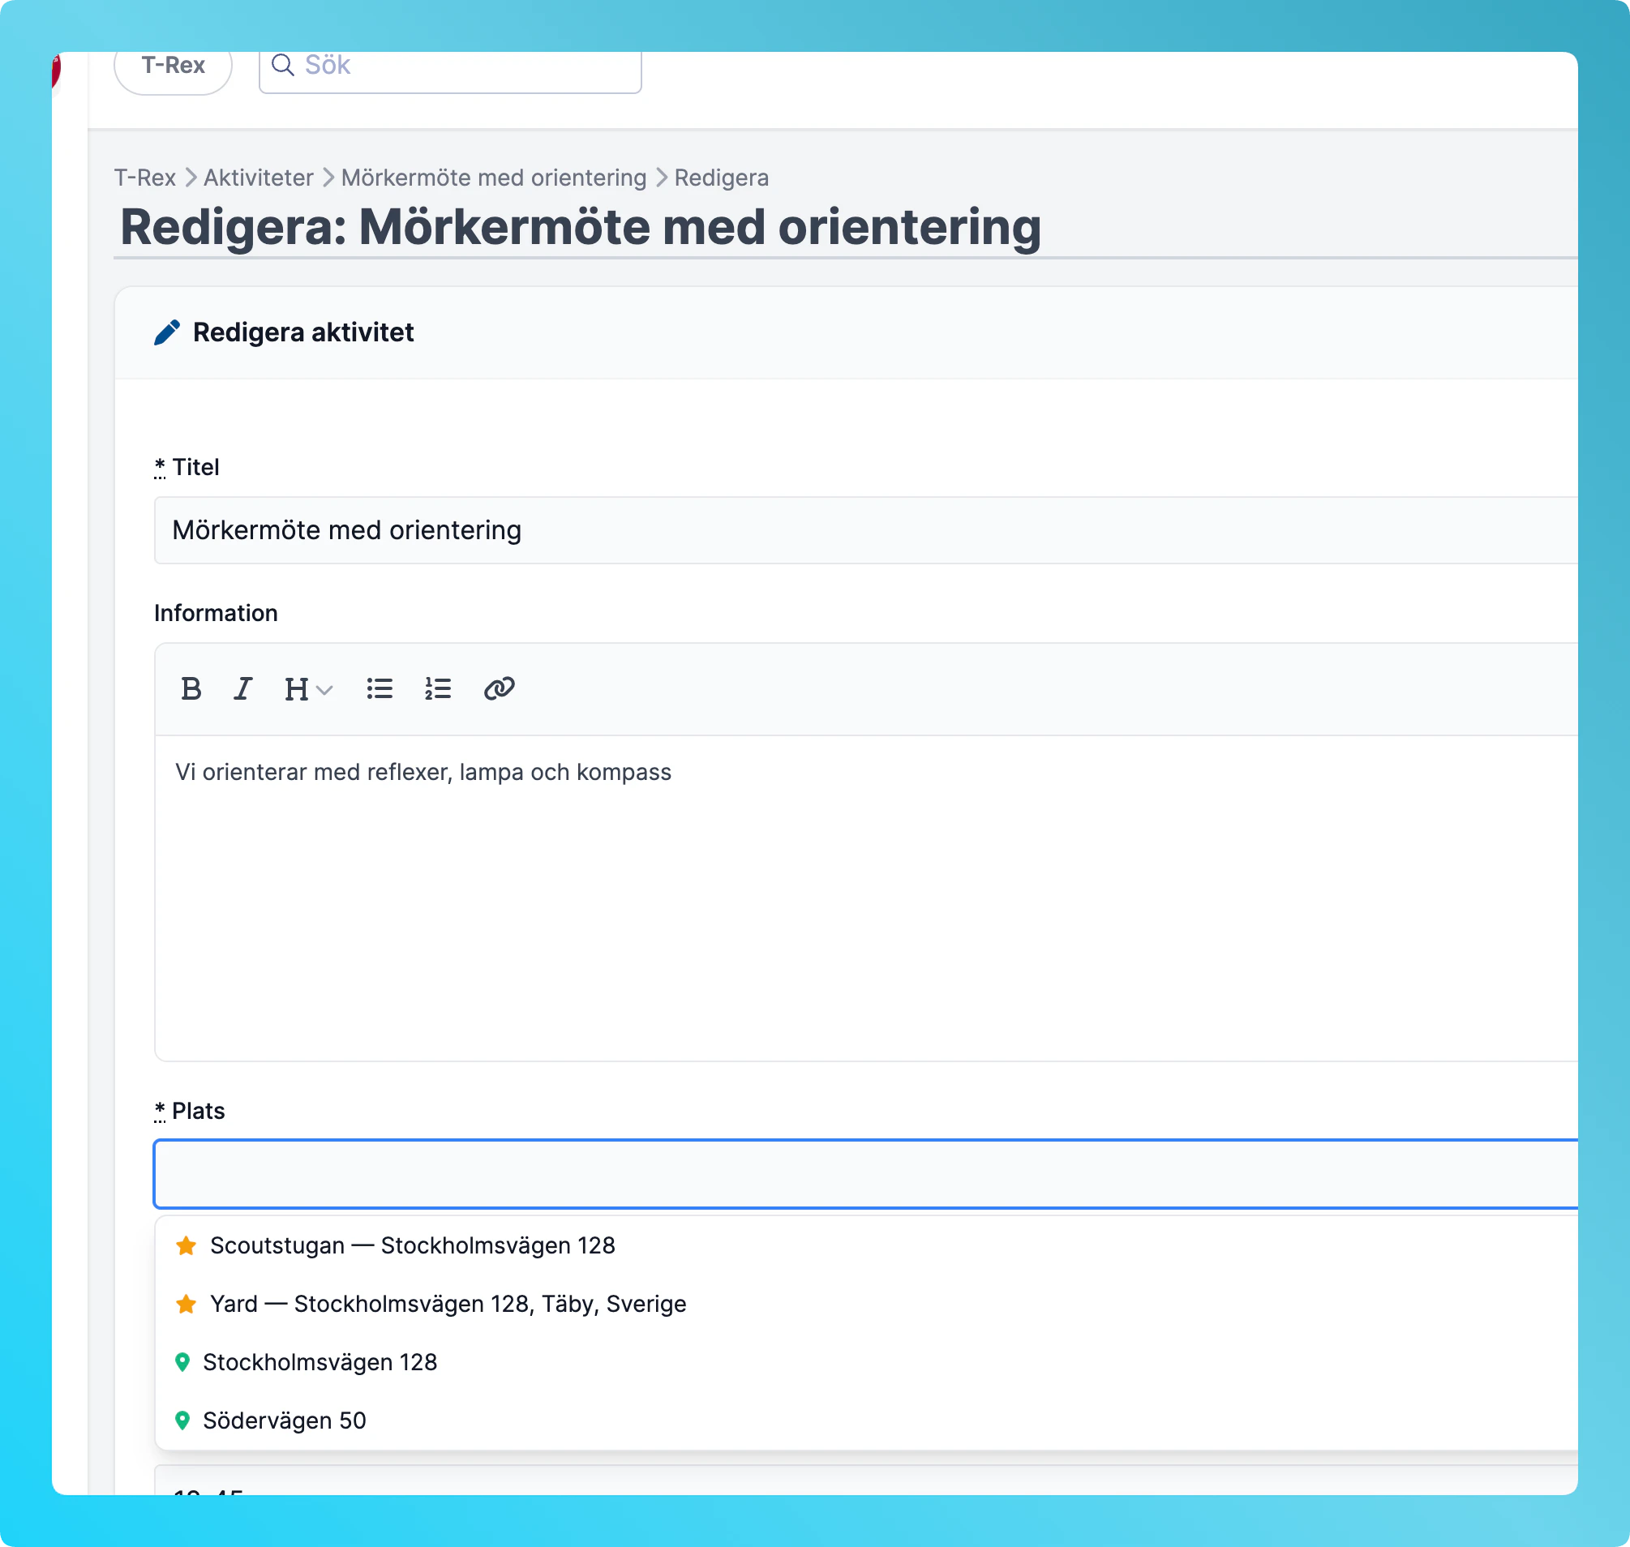This screenshot has height=1547, width=1630.
Task: Insert a bulleted list
Action: click(x=380, y=688)
